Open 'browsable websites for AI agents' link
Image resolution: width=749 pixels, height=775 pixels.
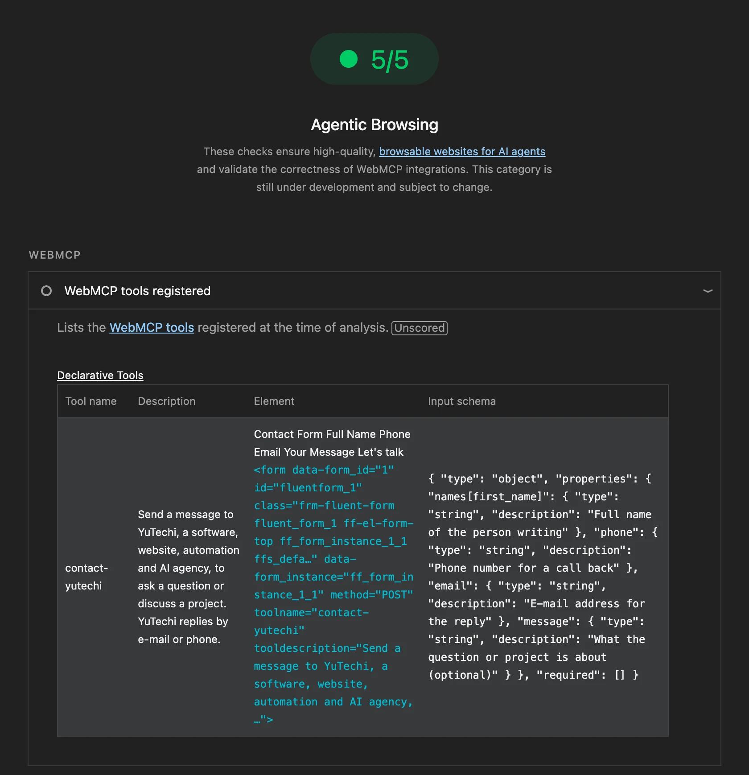point(462,152)
